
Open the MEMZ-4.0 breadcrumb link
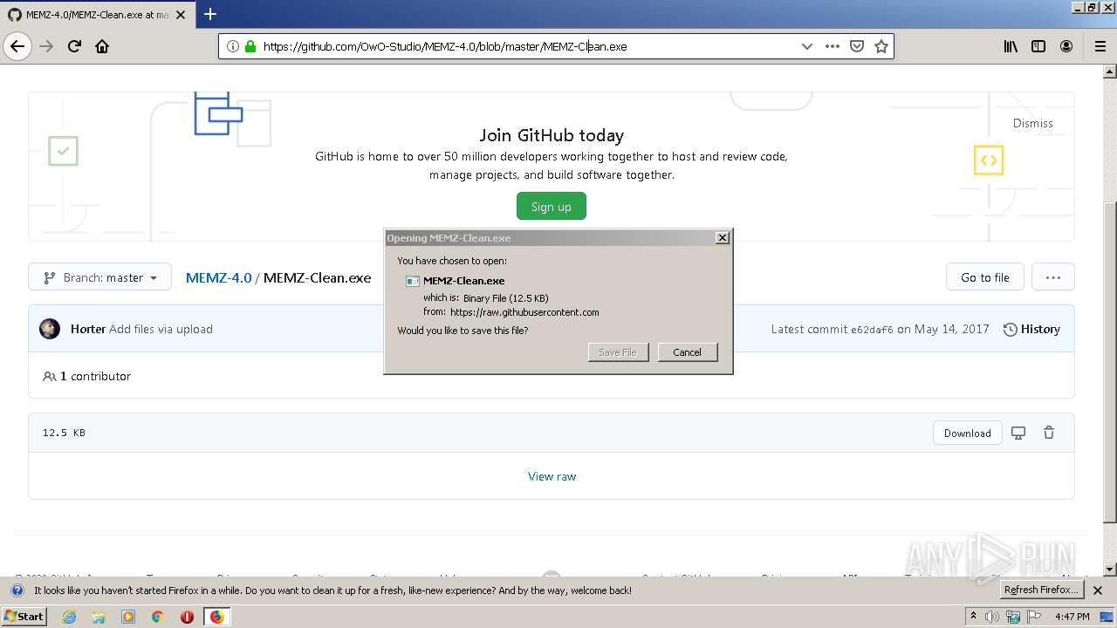[218, 277]
